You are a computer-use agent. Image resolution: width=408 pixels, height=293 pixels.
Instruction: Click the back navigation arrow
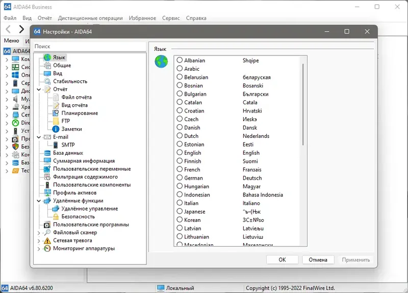click(x=8, y=29)
